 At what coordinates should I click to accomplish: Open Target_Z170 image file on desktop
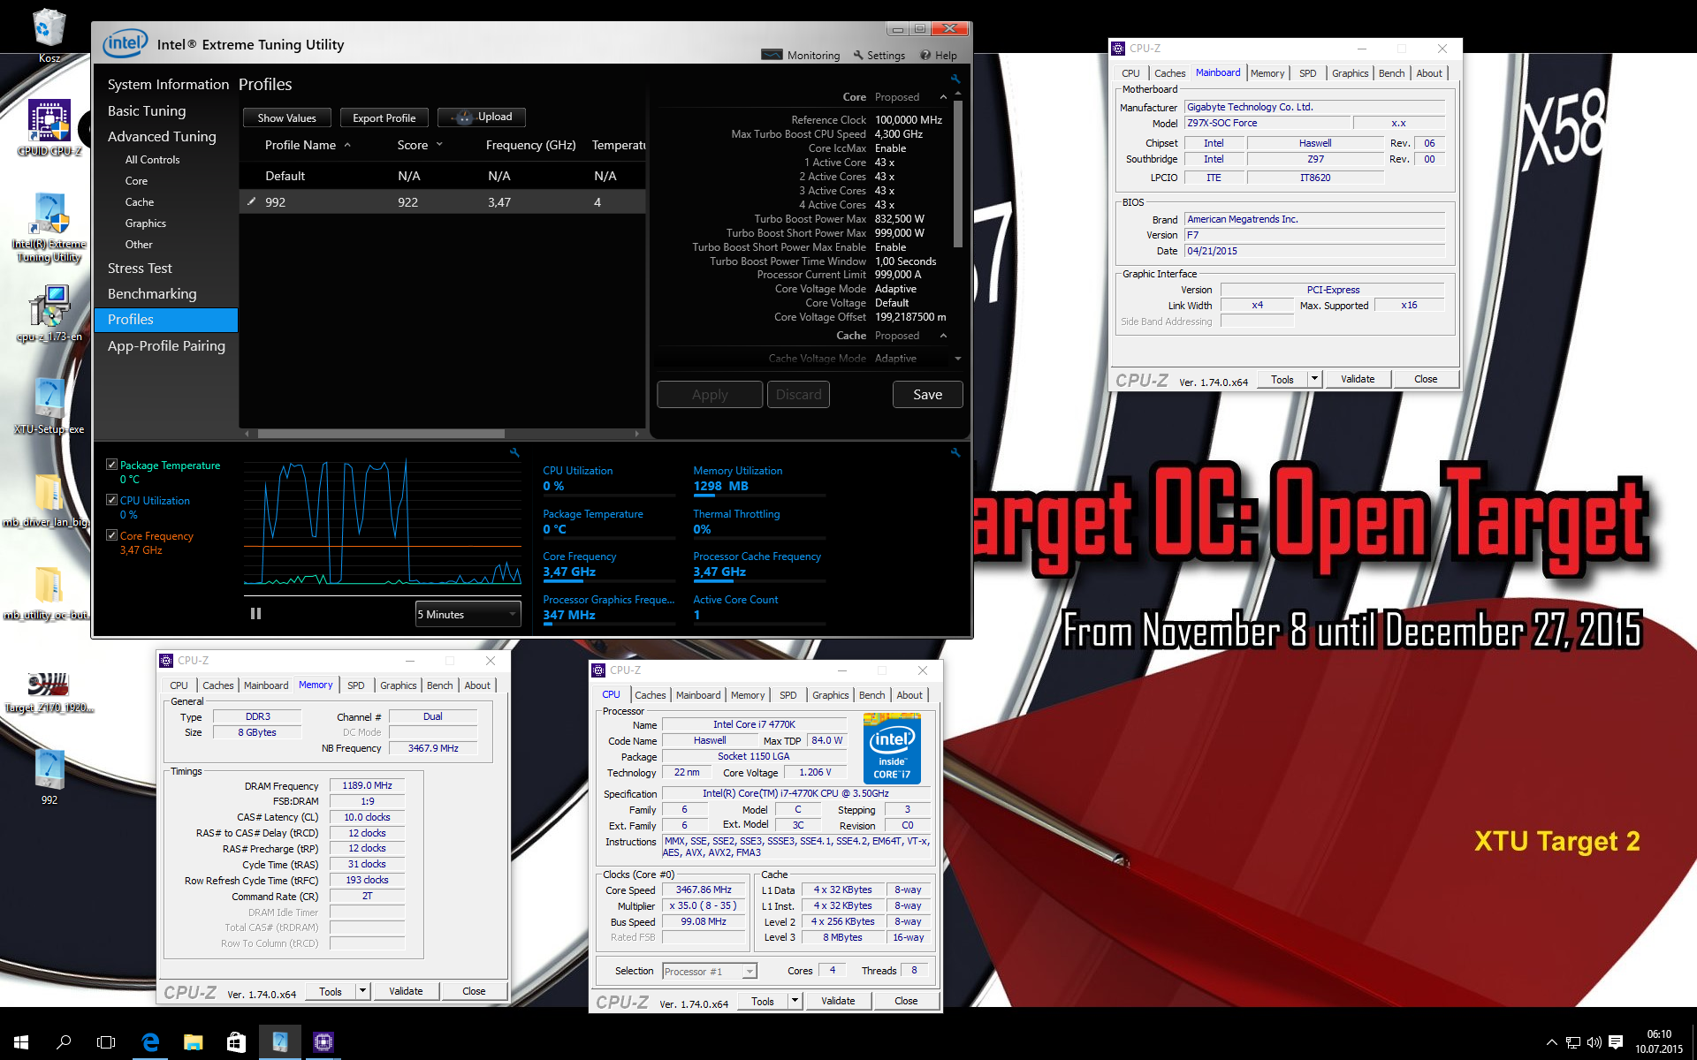(x=49, y=692)
